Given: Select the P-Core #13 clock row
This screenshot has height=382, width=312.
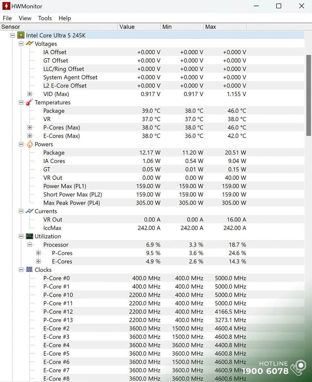Looking at the screenshot, I should [173, 320].
